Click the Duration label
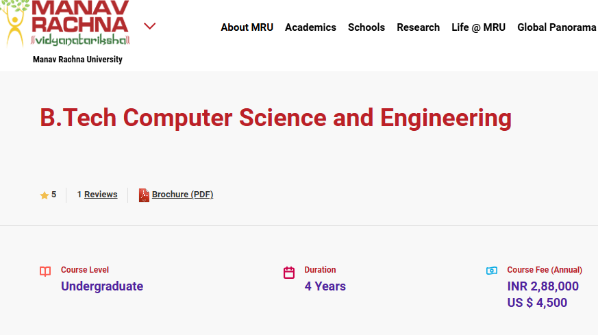This screenshot has width=598, height=335. (320, 270)
